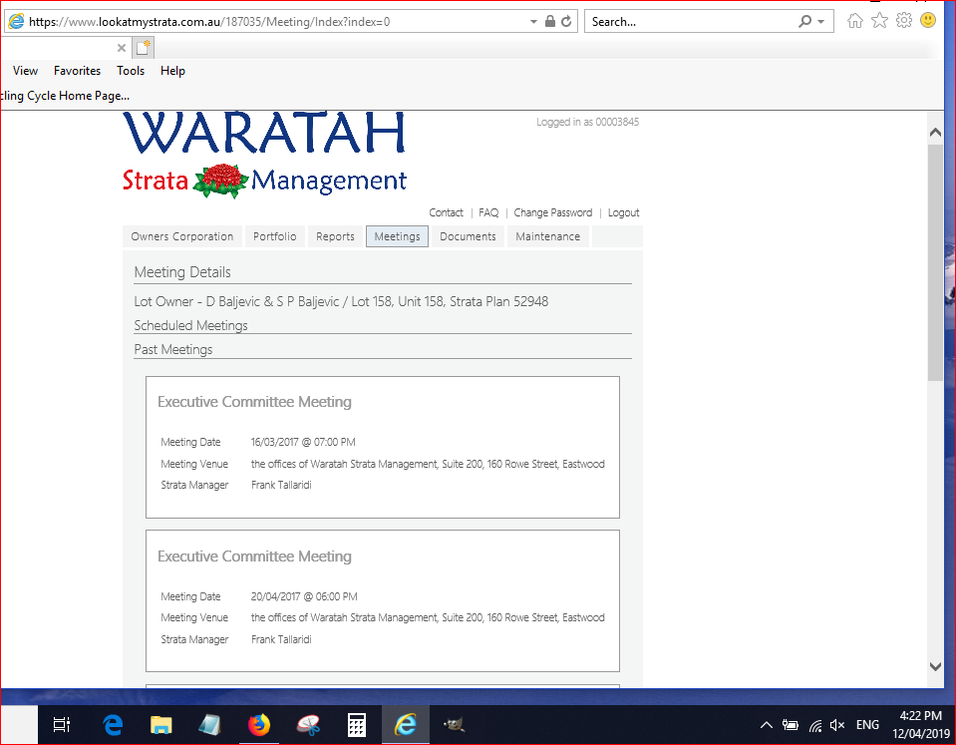Launch Microsoft Edge from the taskbar

point(113,725)
